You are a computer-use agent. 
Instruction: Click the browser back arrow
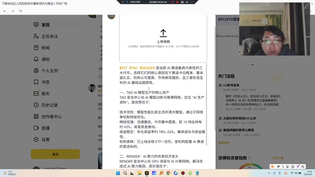coord(4,11)
